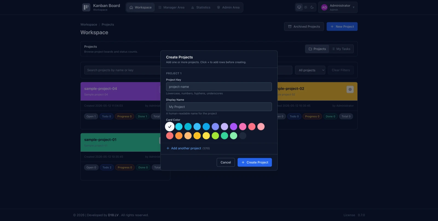Choose the mint light green card color
The width and height of the screenshot is (438, 221).
click(x=234, y=136)
